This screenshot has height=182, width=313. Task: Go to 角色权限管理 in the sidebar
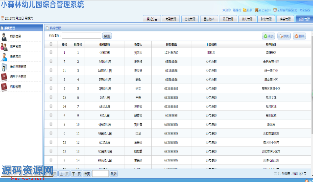tap(18, 67)
